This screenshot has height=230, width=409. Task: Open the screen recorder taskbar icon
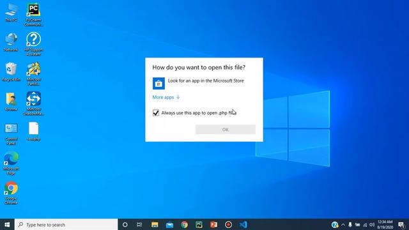(x=229, y=224)
